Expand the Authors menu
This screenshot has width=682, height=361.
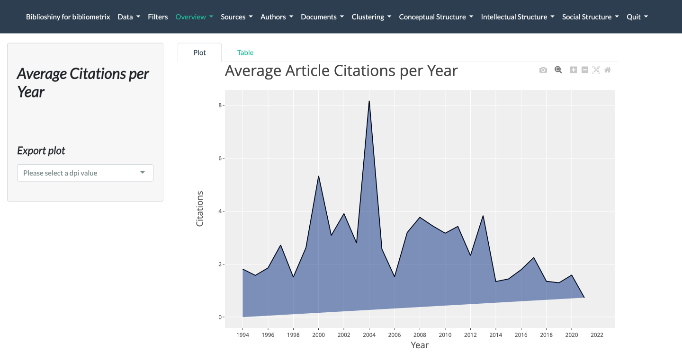277,17
